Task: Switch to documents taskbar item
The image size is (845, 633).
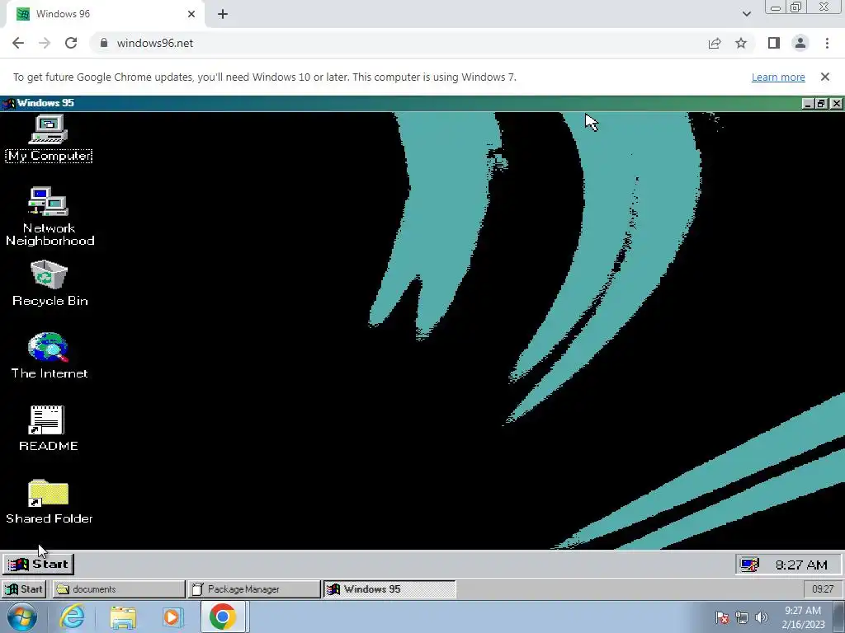Action: point(119,588)
